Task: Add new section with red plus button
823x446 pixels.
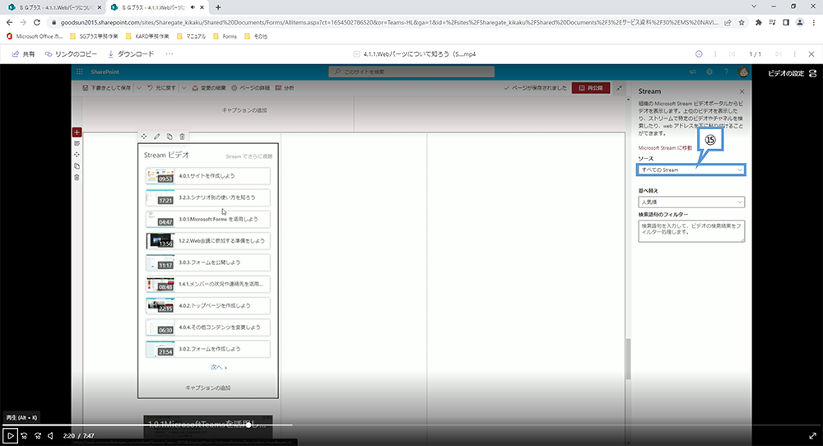Action: (x=77, y=132)
